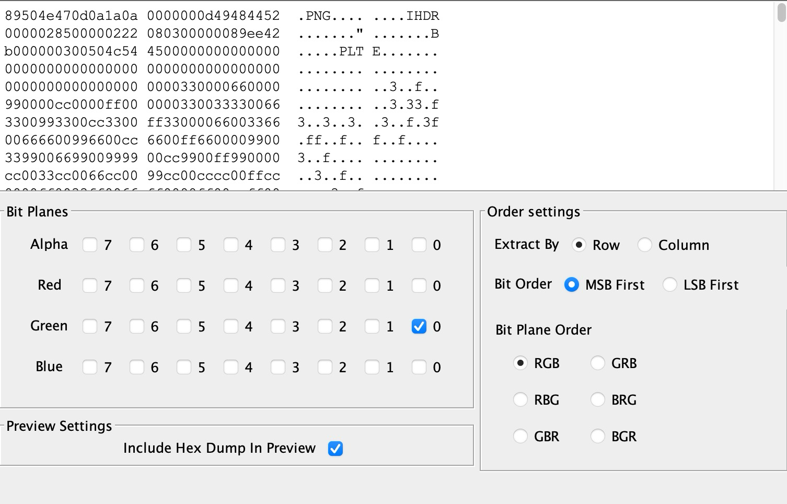This screenshot has height=504, width=787.
Task: Select the RBG plane order option
Action: pyautogui.click(x=520, y=399)
